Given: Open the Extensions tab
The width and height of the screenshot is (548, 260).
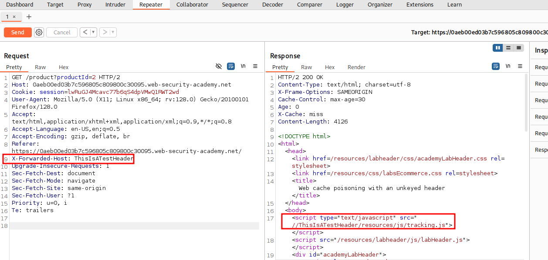Looking at the screenshot, I should coord(419,5).
